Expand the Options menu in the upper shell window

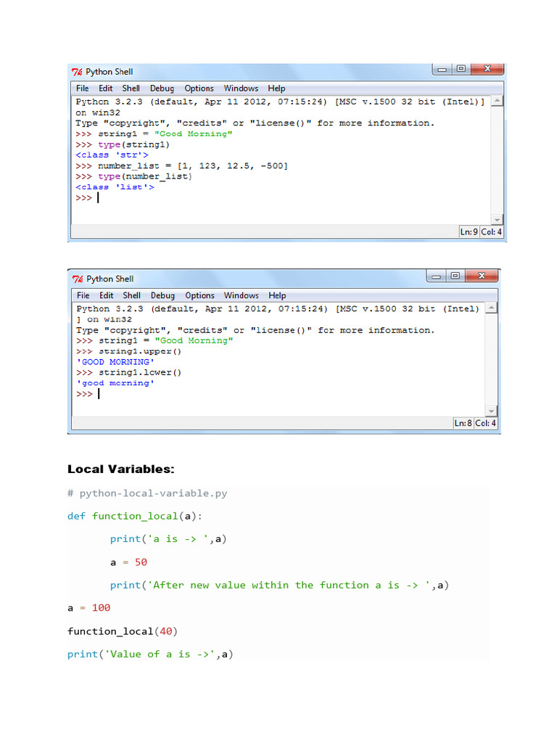pos(199,89)
